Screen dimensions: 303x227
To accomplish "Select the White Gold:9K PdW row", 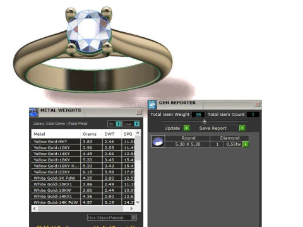I will click(83, 178).
